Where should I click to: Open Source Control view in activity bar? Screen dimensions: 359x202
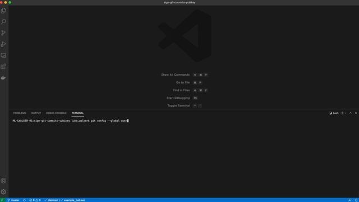point(3,33)
